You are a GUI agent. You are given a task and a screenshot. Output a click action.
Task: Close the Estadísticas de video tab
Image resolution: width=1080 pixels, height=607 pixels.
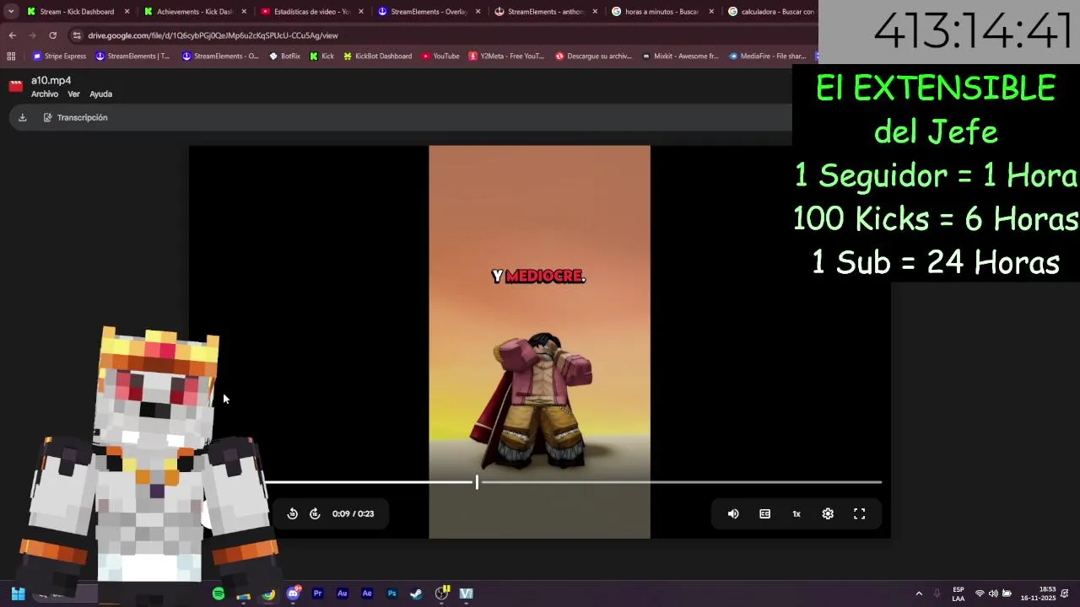[x=361, y=12]
